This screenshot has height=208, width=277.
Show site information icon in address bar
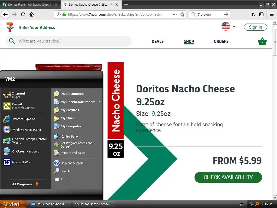point(58,14)
